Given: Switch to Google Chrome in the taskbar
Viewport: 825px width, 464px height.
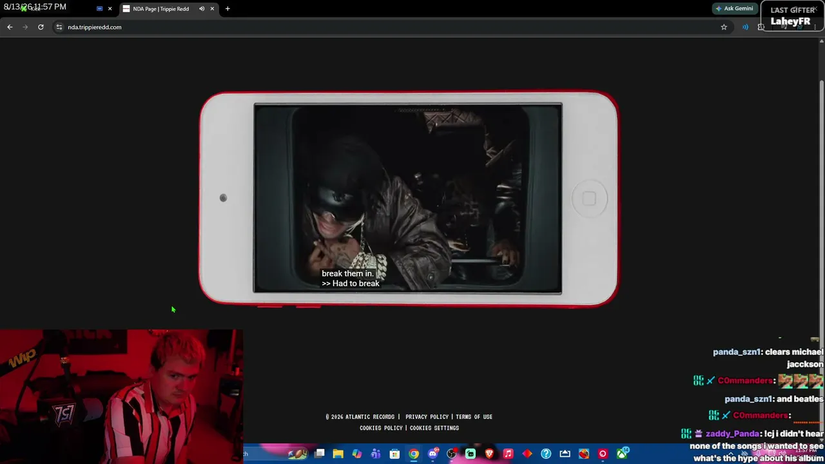Looking at the screenshot, I should [x=414, y=454].
